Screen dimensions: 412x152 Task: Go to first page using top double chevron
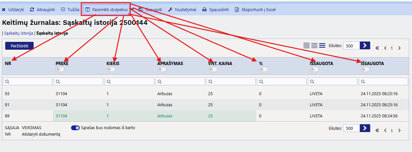point(377,48)
